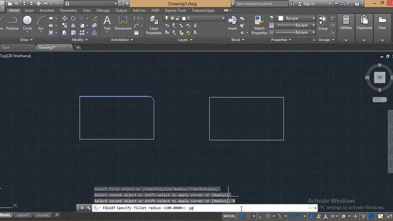393x221 pixels.
Task: Click the Undo arrow in quick access toolbar
Action: (x=46, y=4)
